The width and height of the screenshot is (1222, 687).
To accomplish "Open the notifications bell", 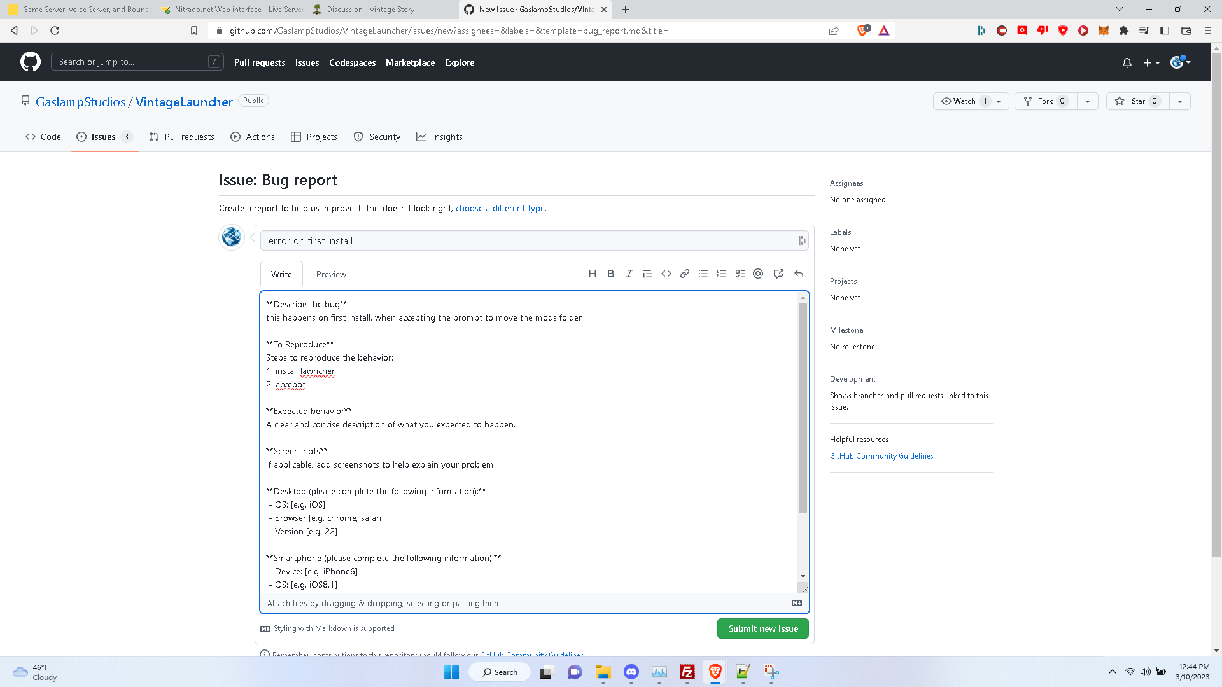I will pyautogui.click(x=1127, y=62).
